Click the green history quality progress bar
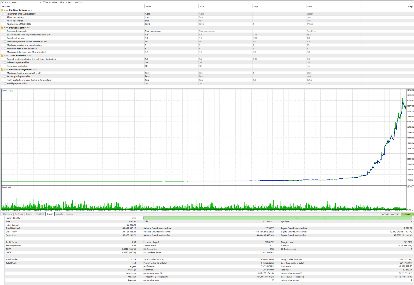This screenshot has height=285, width=414. [x=277, y=218]
